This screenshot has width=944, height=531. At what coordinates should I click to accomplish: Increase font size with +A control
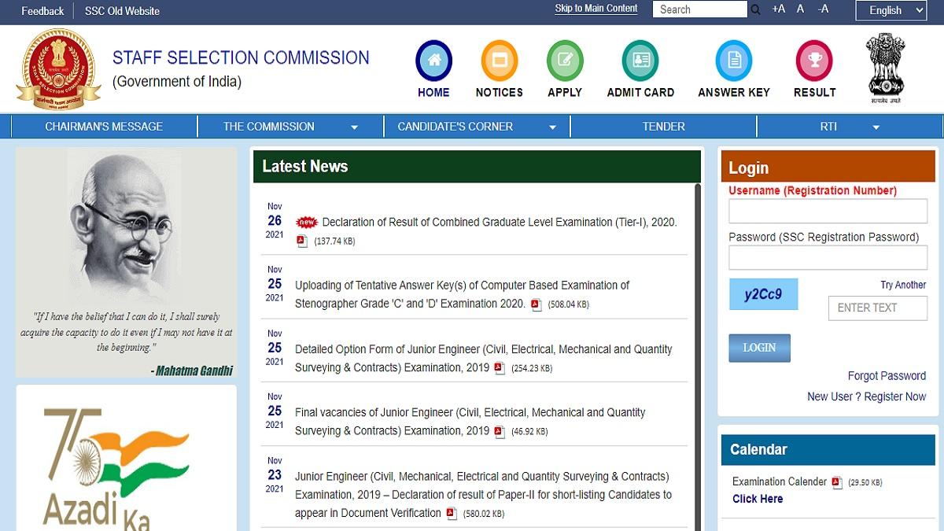pos(777,9)
